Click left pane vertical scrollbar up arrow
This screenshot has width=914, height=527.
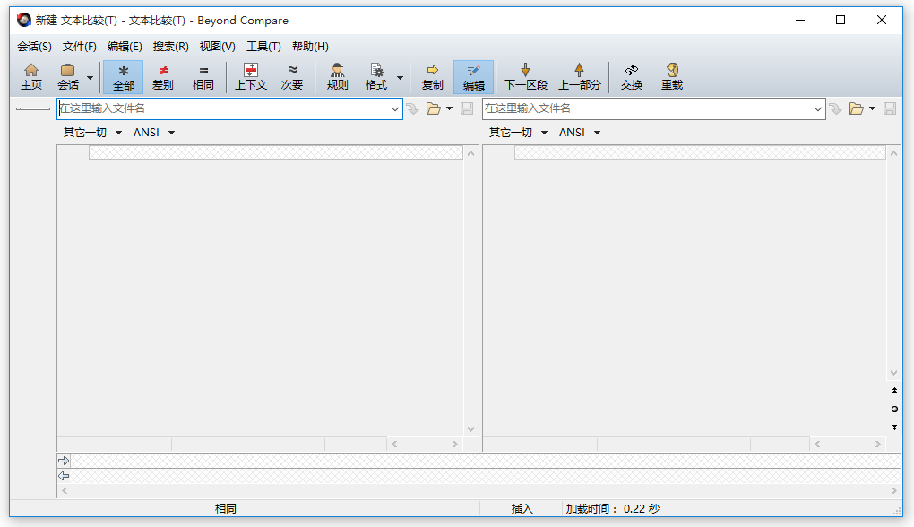471,153
